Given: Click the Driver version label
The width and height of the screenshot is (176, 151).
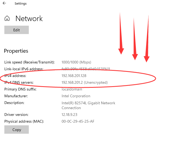Looking at the screenshot, I should tap(16, 115).
